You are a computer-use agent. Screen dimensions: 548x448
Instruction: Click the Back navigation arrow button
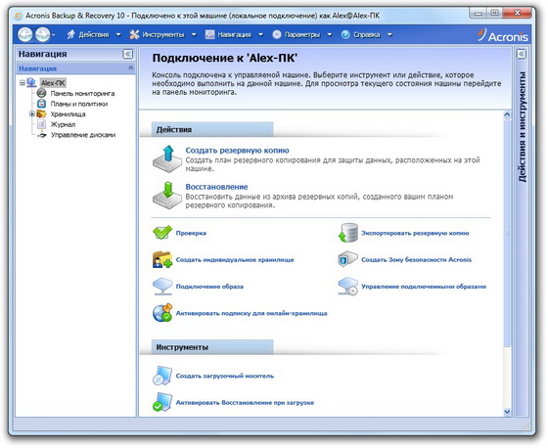click(24, 34)
